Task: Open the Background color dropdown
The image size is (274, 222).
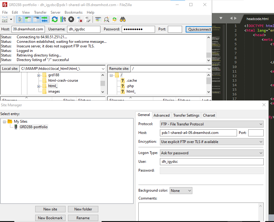Action: click(181, 191)
